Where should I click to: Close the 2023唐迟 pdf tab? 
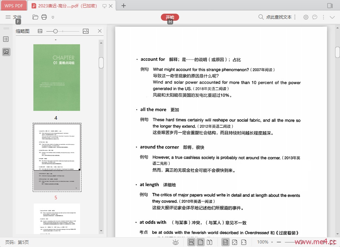pyautogui.click(x=111, y=6)
